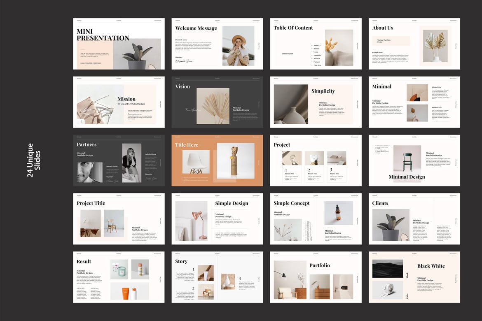Open the dark Partners slide
Viewport: 482px width, 321px height.
(x=119, y=160)
